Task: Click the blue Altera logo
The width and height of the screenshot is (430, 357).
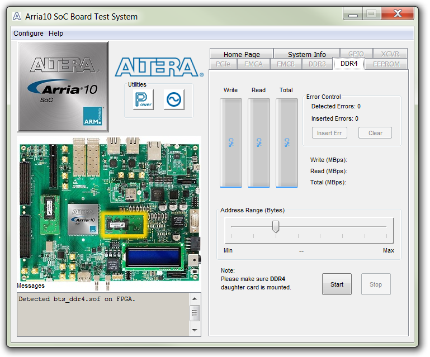Action: (159, 67)
